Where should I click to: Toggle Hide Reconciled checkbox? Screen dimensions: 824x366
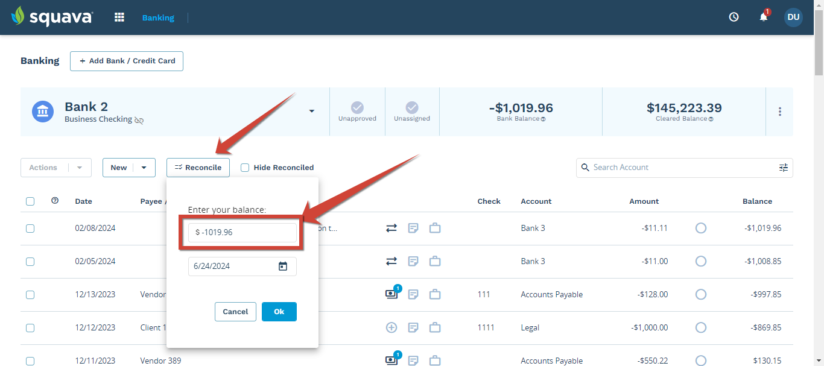click(245, 168)
